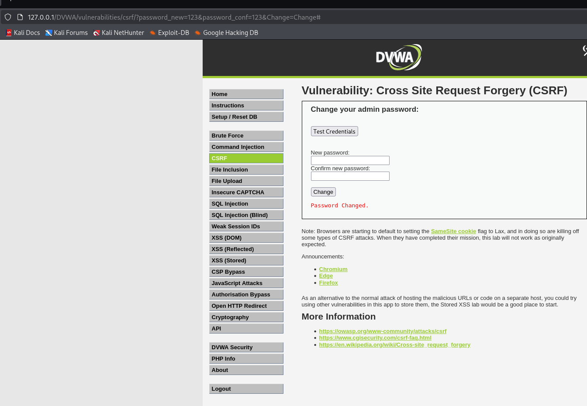587x406 pixels.
Task: Open SQL Injection (Blind) page
Action: point(246,215)
